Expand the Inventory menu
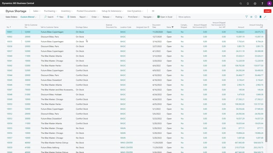This screenshot has width=273, height=153. pyautogui.click(x=67, y=11)
